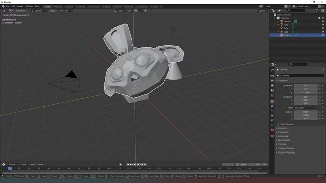Open the World properties tab
This screenshot has width=326, height=183.
click(272, 96)
